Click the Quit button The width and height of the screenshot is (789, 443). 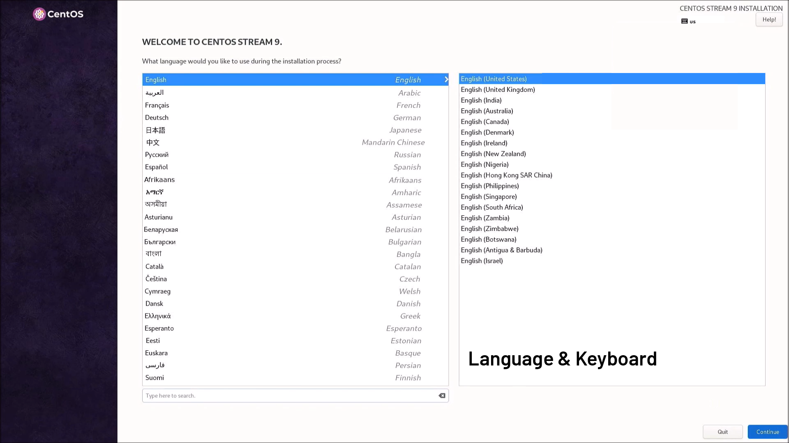(722, 432)
